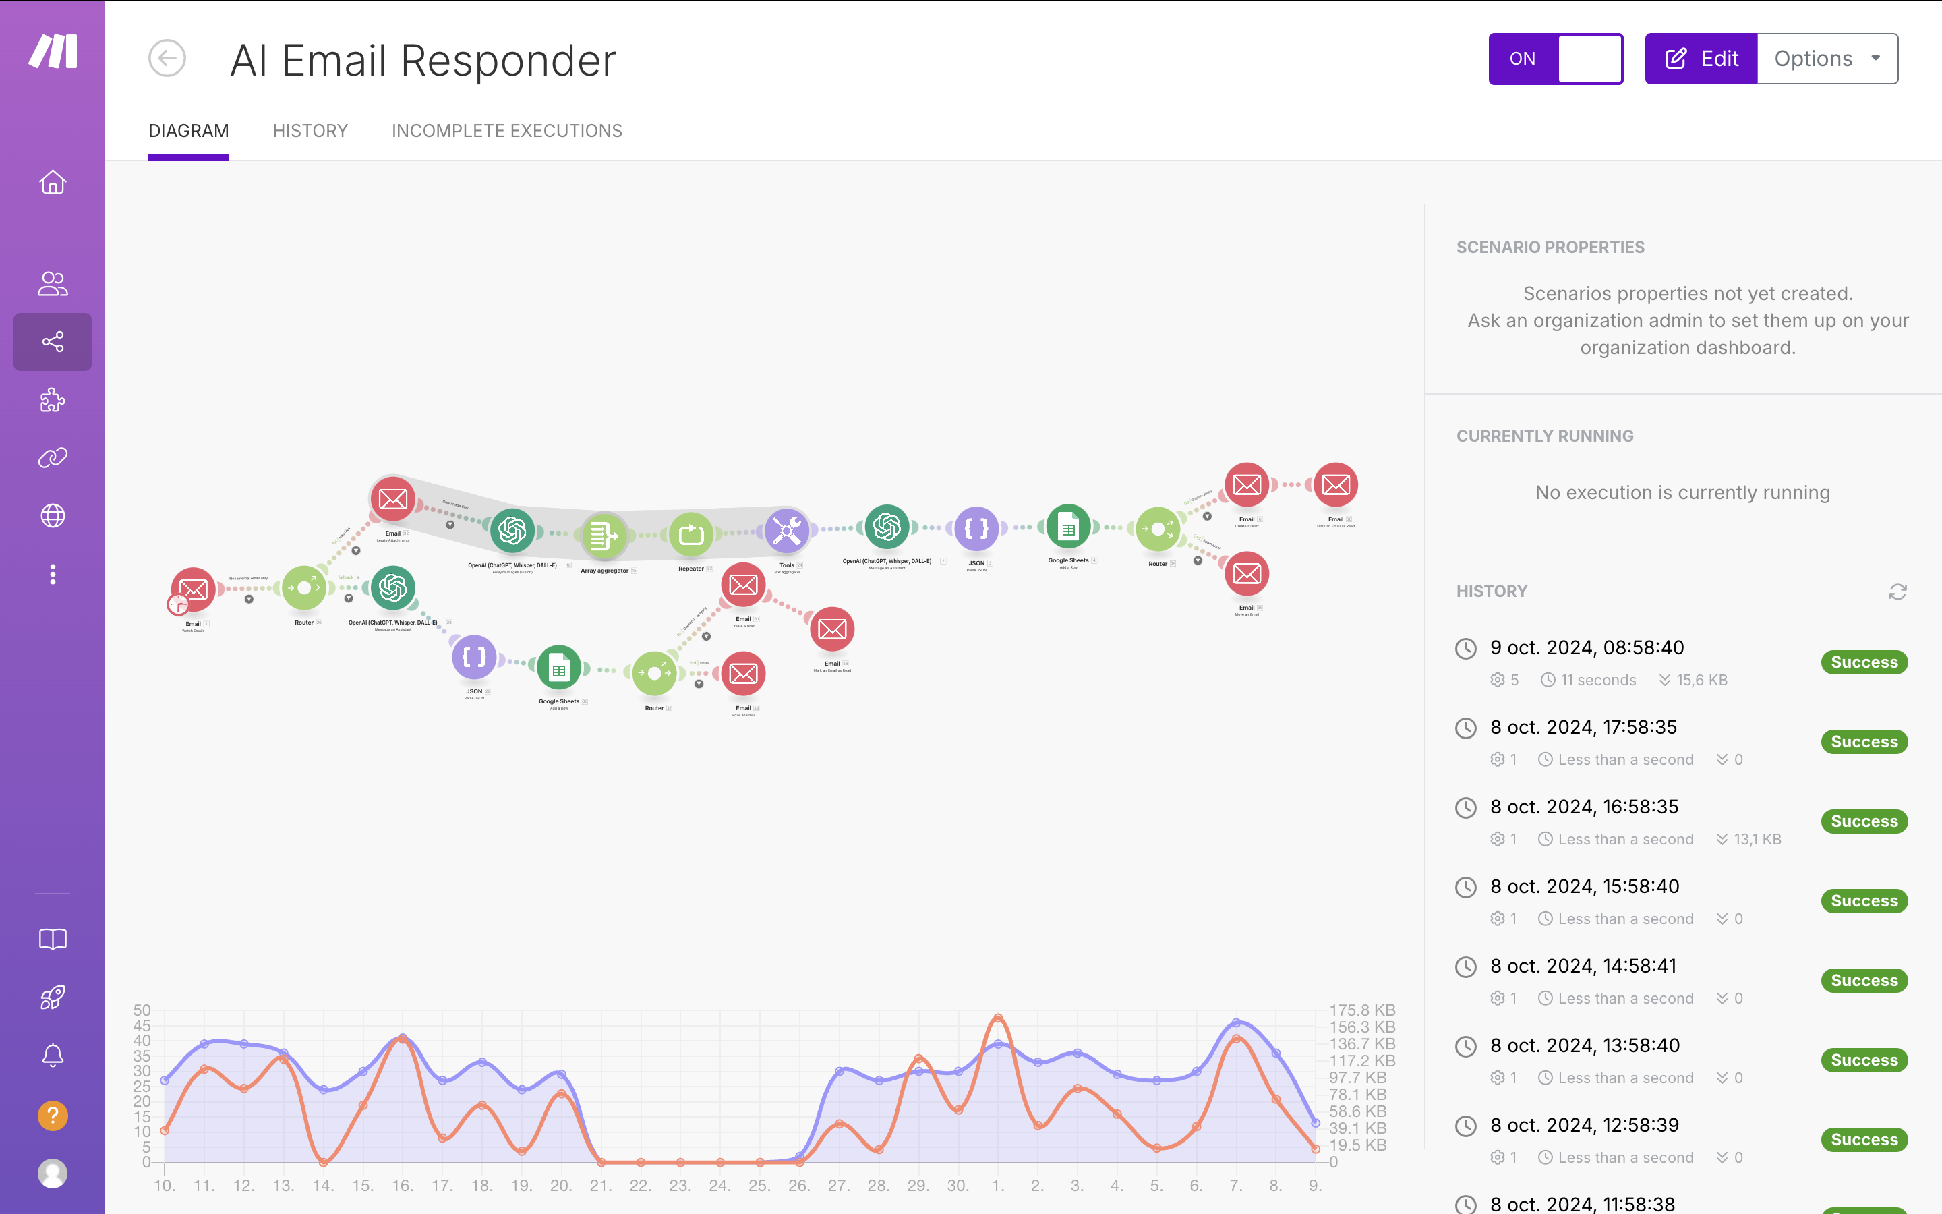Expand the three-dots more menu in sidebar
This screenshot has height=1214, width=1942.
53,574
